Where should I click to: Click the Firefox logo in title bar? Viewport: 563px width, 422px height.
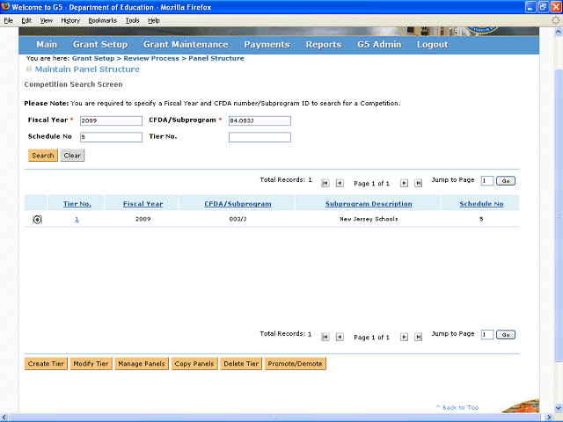[x=5, y=6]
